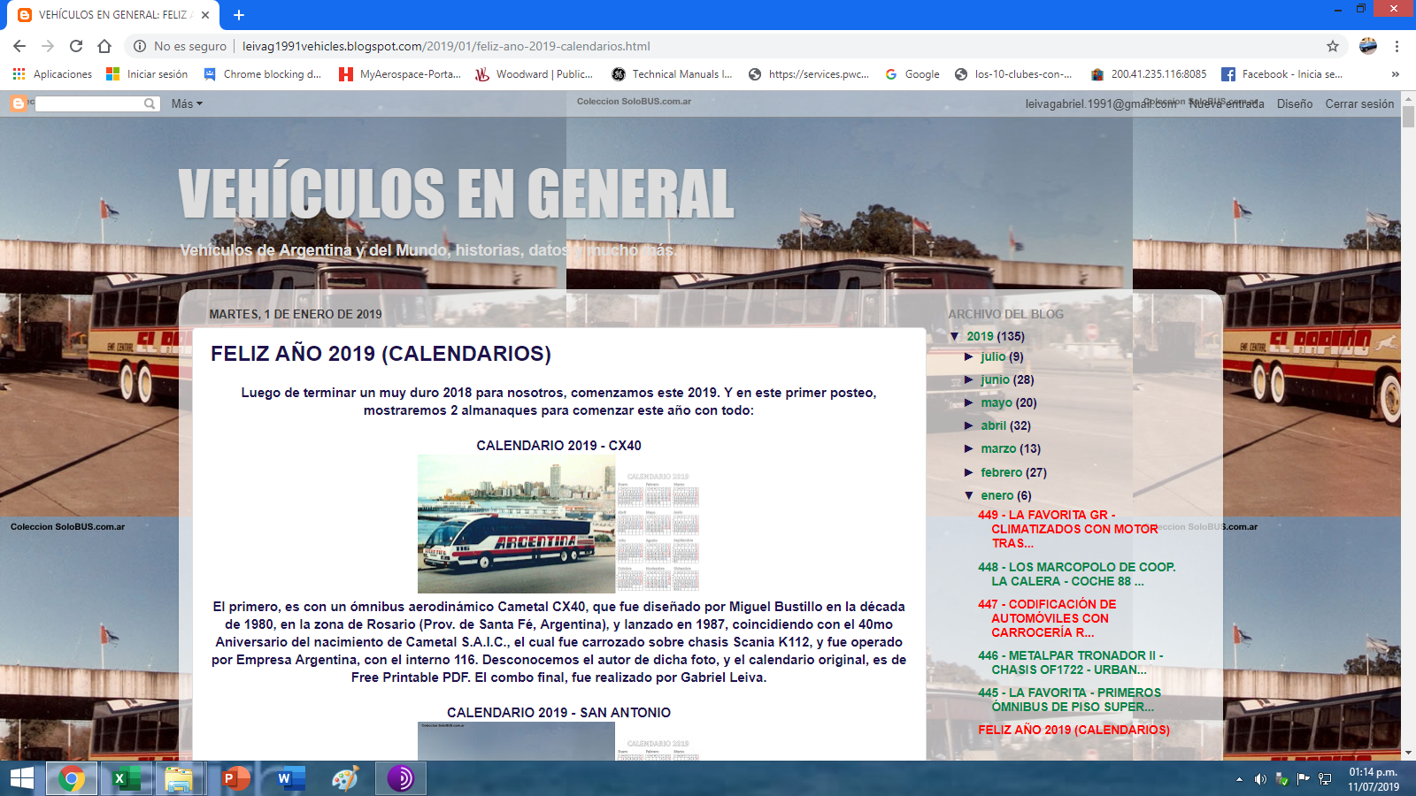This screenshot has width=1416, height=796.
Task: Bookmark this page with the star icon
Action: [1333, 46]
